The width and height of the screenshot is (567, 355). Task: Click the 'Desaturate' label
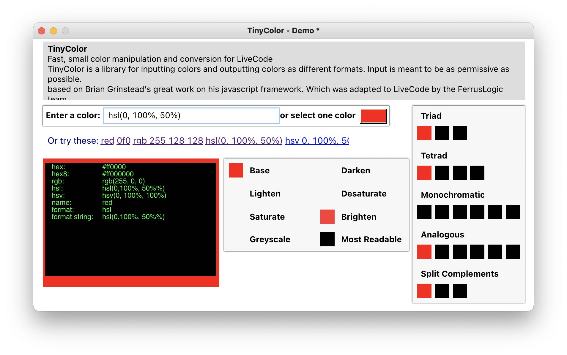click(364, 194)
